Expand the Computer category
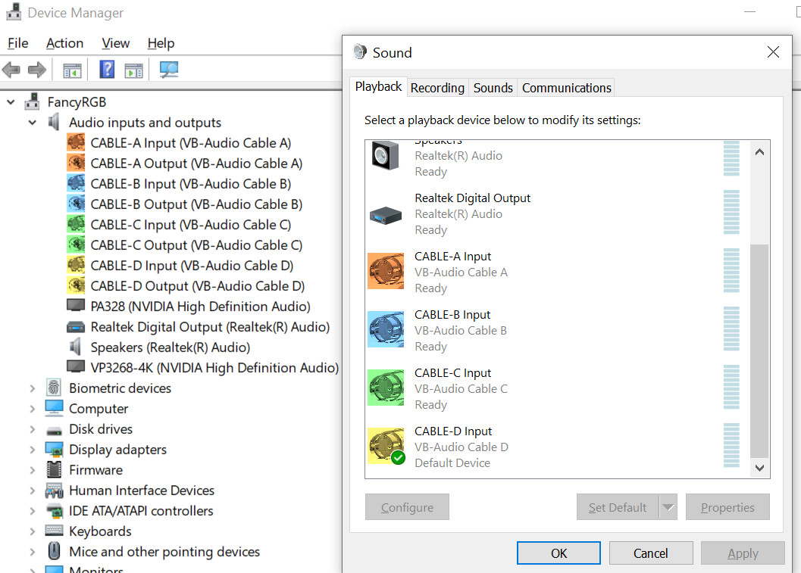 pos(32,409)
